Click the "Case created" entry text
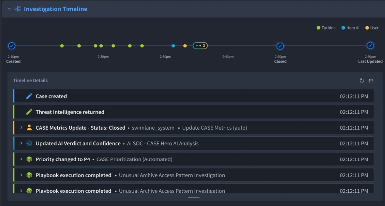Image resolution: width=385 pixels, height=206 pixels. coord(51,96)
